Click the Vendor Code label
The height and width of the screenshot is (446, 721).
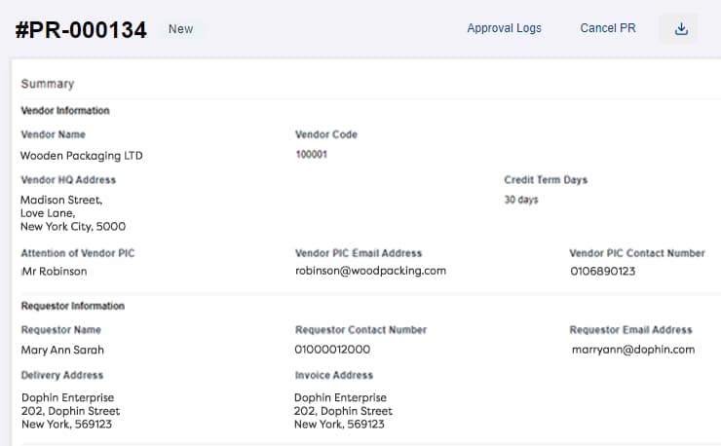326,134
